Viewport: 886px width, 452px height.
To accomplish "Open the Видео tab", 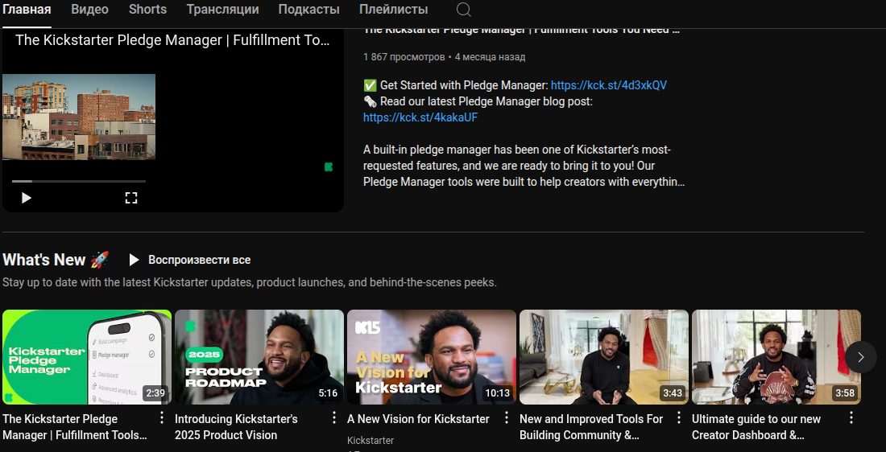I will click(90, 10).
